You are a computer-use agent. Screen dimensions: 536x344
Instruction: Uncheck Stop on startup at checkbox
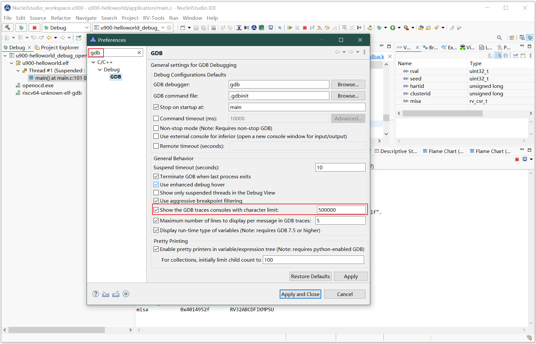156,107
